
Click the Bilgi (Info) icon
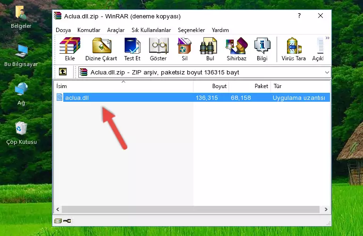pyautogui.click(x=262, y=49)
